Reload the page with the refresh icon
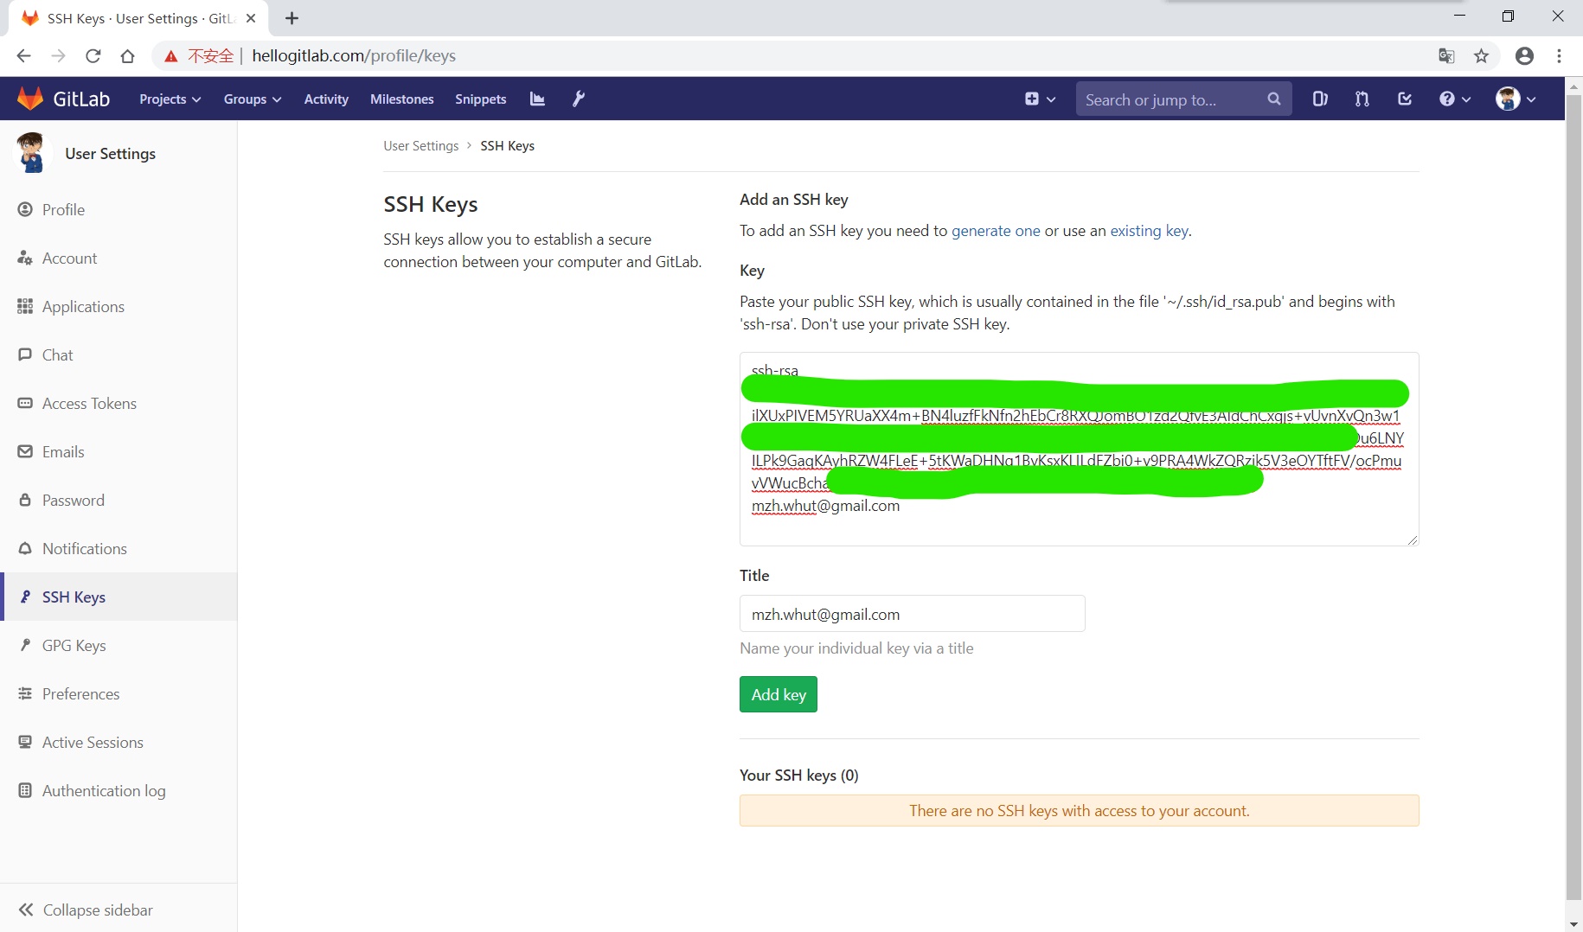 pyautogui.click(x=93, y=56)
